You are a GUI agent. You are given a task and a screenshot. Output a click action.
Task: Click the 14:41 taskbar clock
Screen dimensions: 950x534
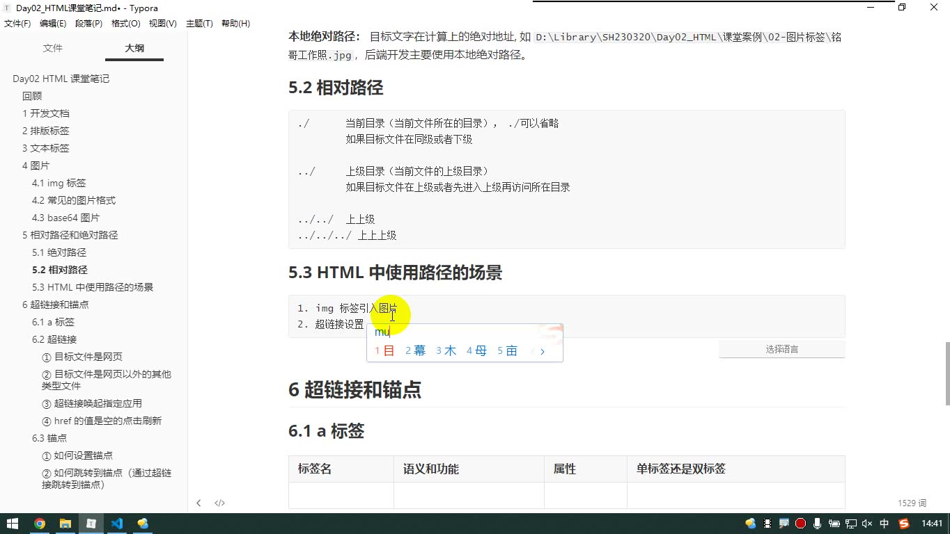point(932,524)
